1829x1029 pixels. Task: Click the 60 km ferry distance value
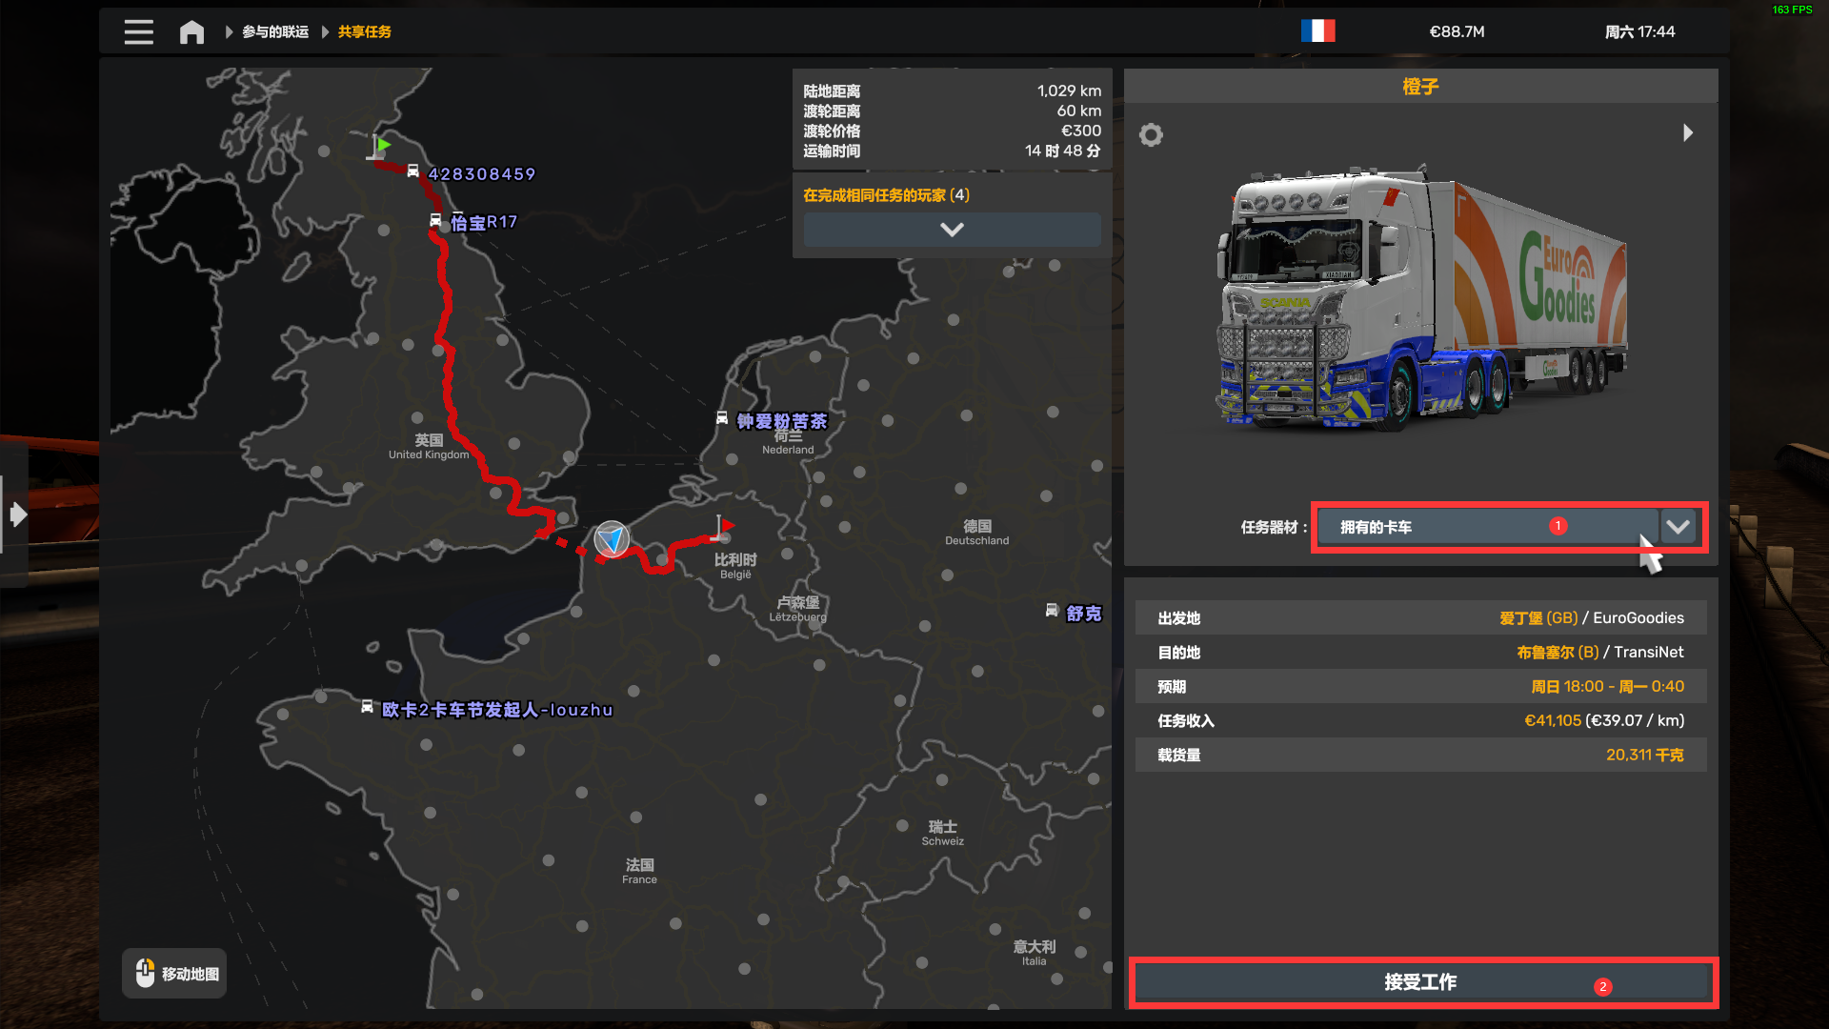1078,111
